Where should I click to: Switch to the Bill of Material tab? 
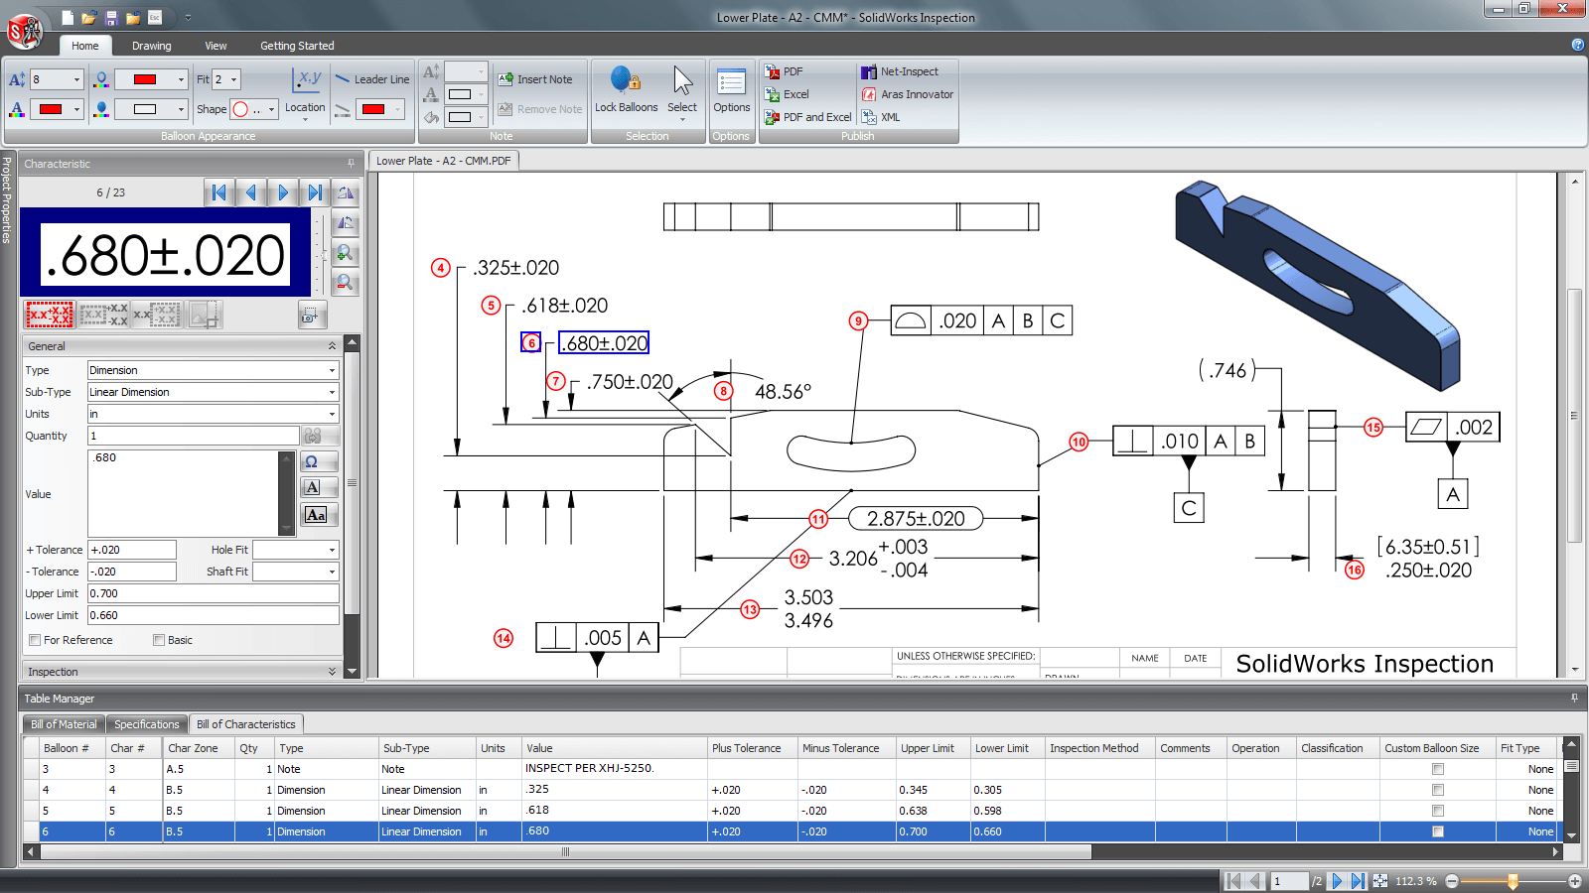coord(64,724)
